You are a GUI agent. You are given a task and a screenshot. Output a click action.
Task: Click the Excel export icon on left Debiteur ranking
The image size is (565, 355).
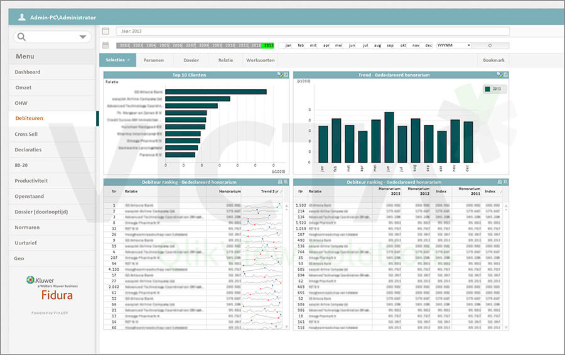[x=286, y=182]
